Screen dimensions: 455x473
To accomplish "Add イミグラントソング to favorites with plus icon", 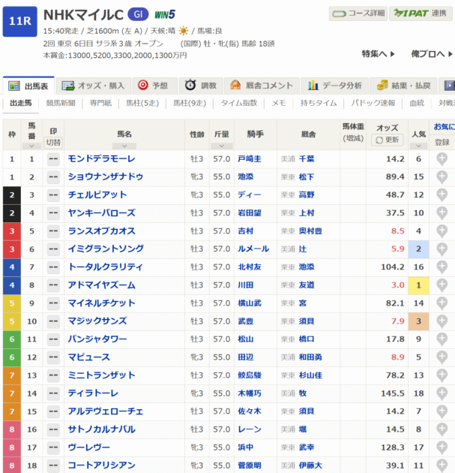I will (442, 249).
